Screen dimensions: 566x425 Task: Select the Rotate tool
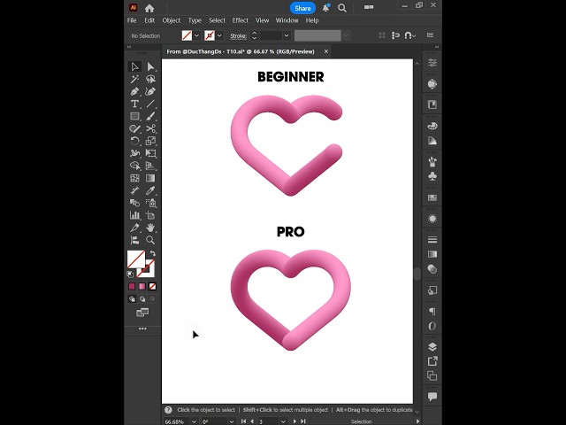point(134,141)
